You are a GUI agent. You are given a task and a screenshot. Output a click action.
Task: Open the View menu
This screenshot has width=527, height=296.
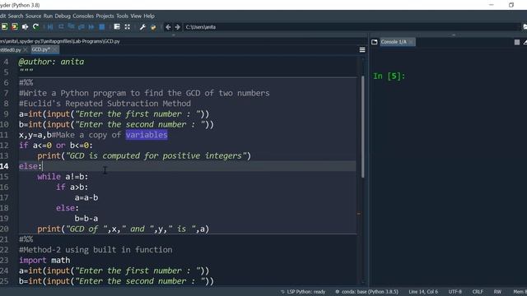(x=136, y=16)
